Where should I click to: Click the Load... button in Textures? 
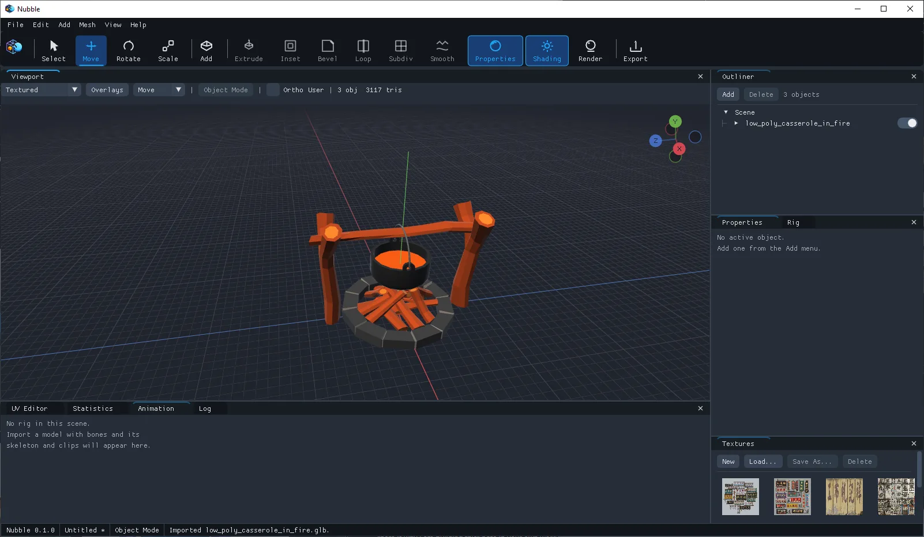(763, 462)
